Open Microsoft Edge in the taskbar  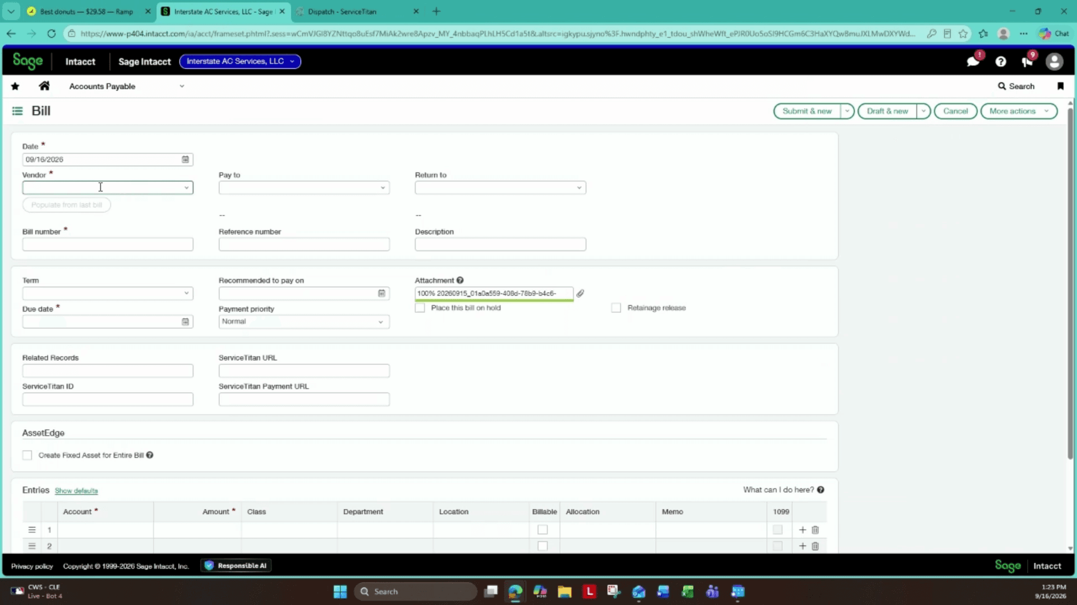515,592
